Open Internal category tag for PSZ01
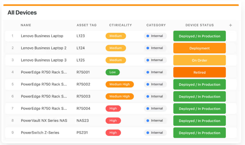This screenshot has width=245, height=145. point(155,133)
